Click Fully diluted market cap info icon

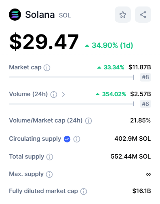coord(84,191)
